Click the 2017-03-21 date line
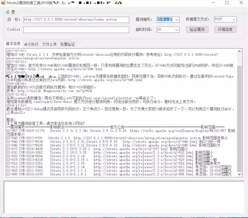The height and width of the screenshot is (218, 248). pos(17,62)
